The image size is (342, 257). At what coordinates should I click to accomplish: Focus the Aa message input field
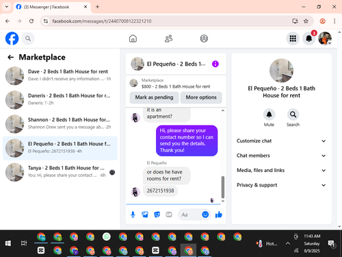[190, 215]
